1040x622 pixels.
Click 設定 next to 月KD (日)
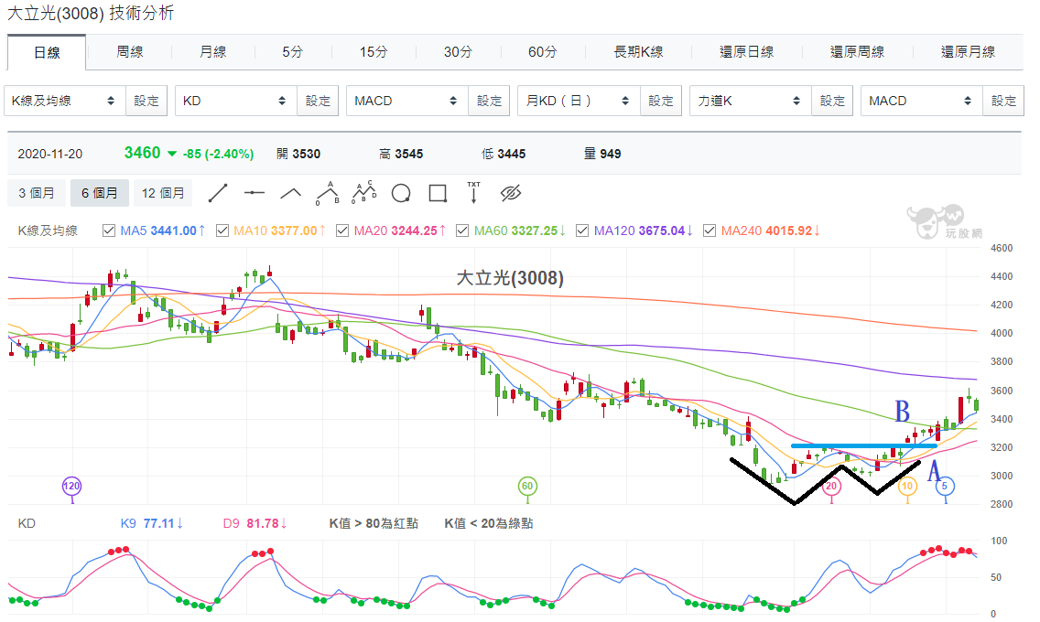tap(661, 101)
